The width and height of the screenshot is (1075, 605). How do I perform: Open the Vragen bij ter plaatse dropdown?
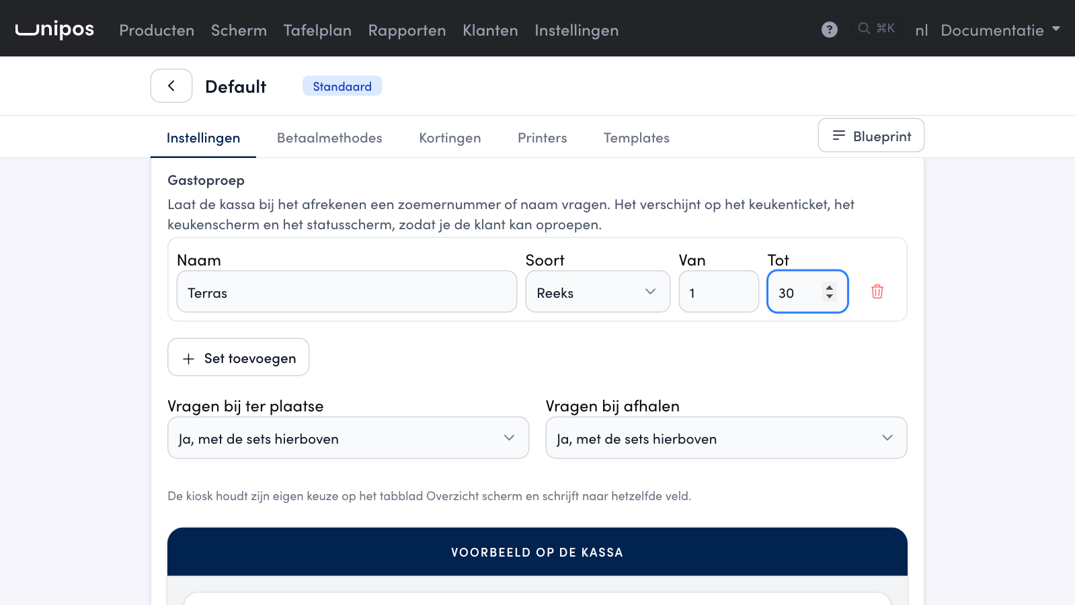click(348, 438)
